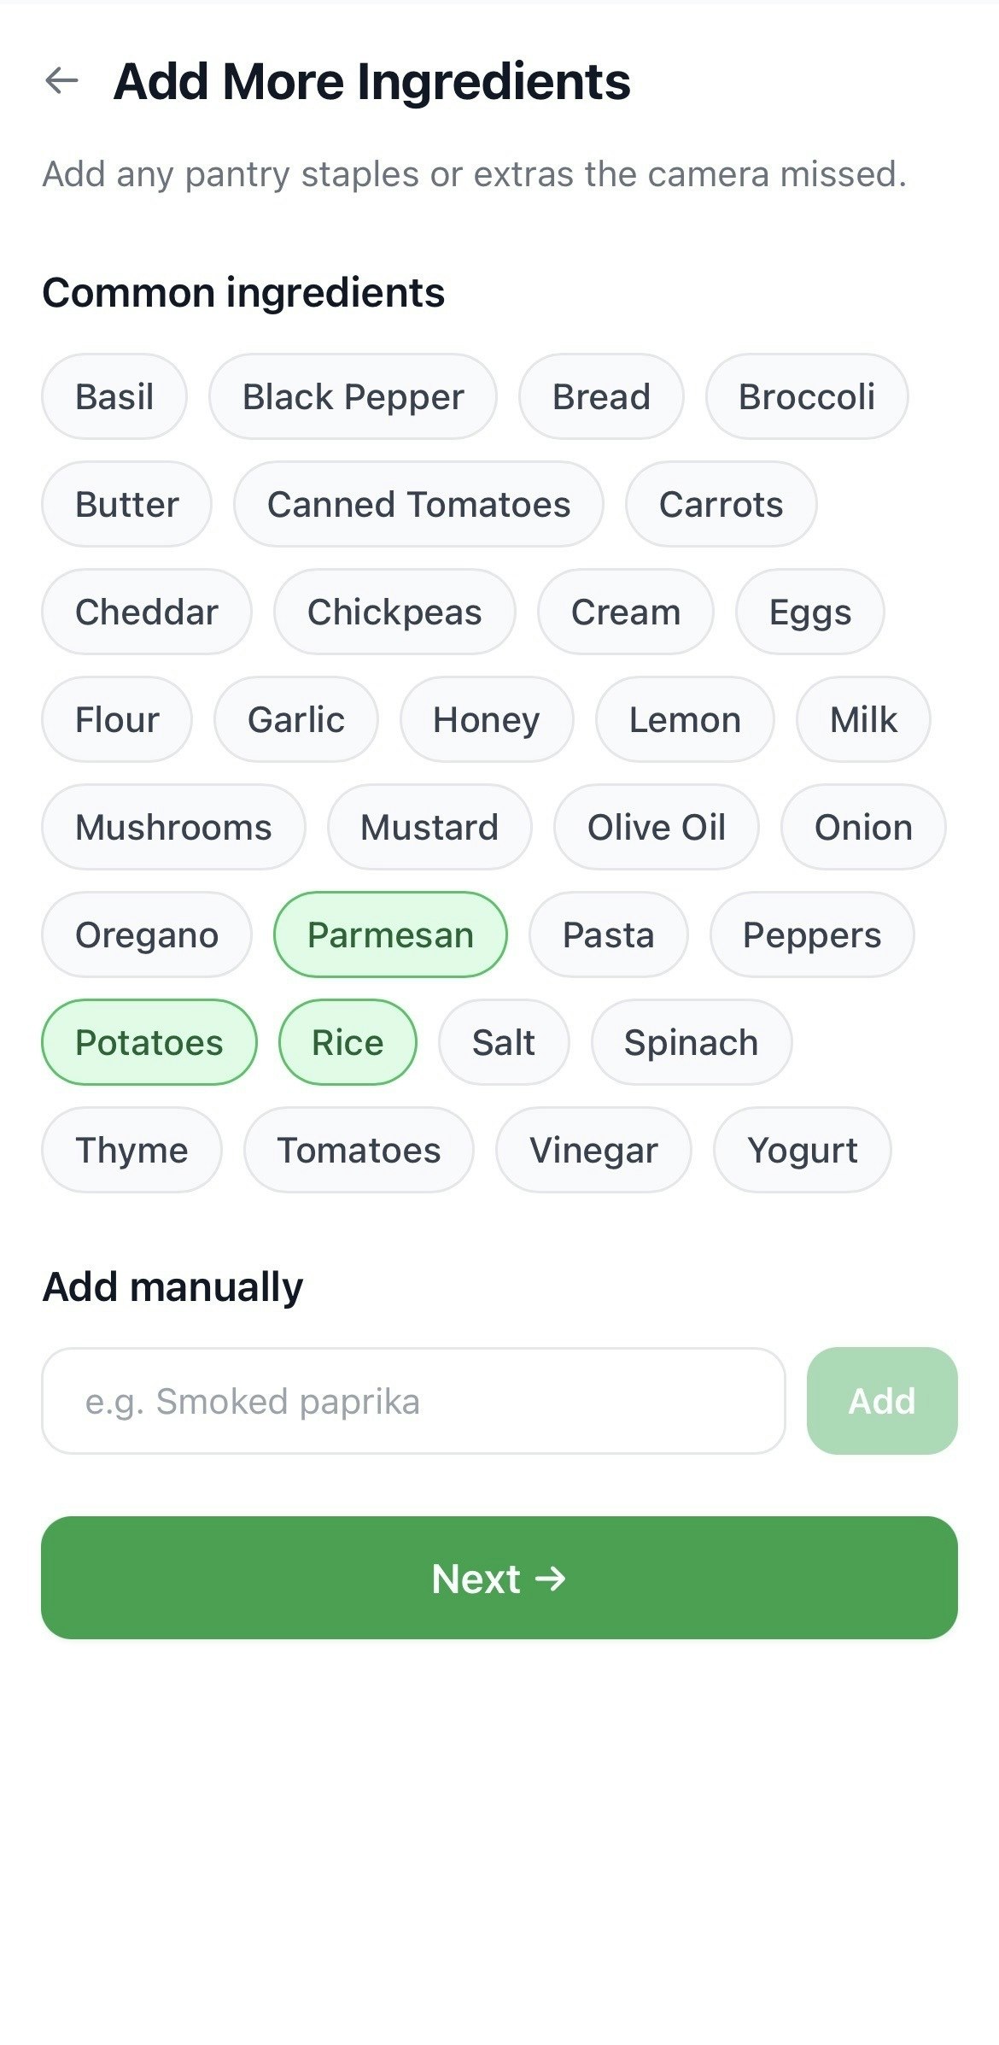Go back using the arrow icon
The image size is (999, 2045).
pos(61,81)
